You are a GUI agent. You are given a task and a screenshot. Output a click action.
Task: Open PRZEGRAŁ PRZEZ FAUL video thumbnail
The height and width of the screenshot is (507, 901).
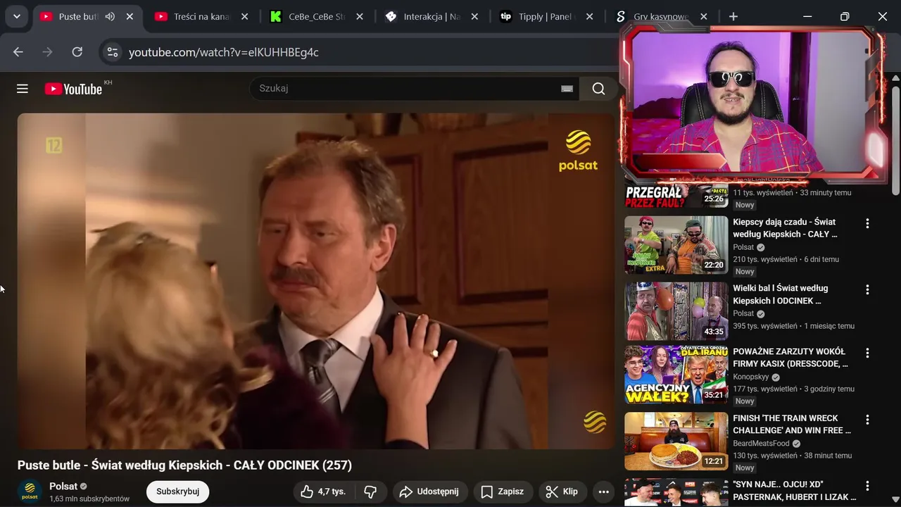(x=676, y=195)
